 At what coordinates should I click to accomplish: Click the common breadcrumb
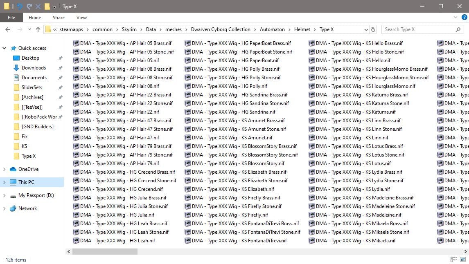coord(103,29)
